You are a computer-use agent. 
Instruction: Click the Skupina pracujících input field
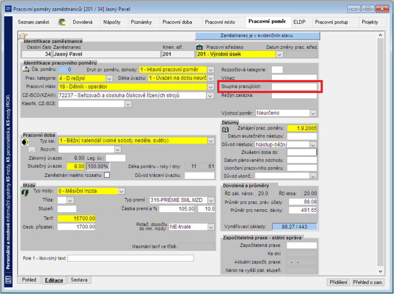tap(294, 87)
